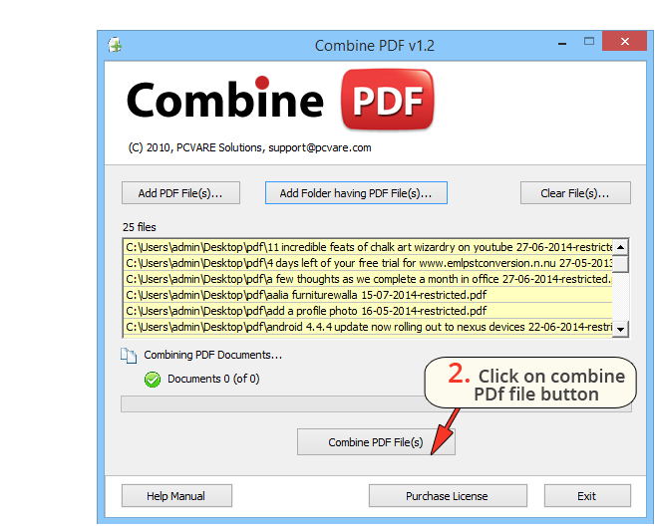The width and height of the screenshot is (655, 529).
Task: Select the '11 incredible feats of chalk art' file row
Action: [369, 247]
